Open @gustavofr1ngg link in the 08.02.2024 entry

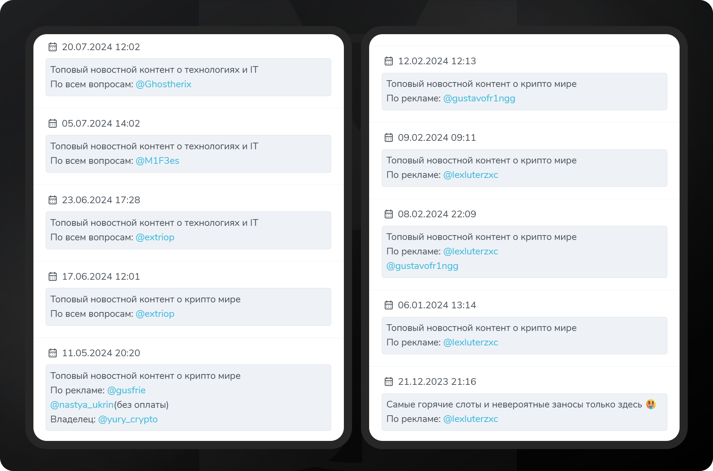click(x=422, y=266)
